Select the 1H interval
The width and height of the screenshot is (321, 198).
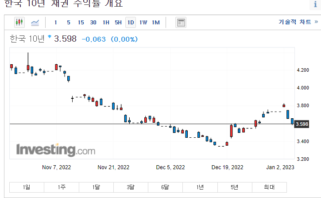coord(106,22)
